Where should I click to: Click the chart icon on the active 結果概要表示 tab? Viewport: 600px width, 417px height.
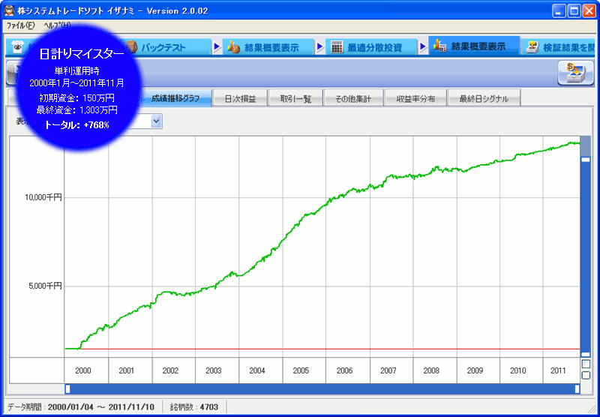click(x=439, y=46)
